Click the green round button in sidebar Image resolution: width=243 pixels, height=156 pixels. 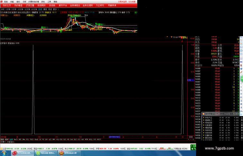click(242, 78)
